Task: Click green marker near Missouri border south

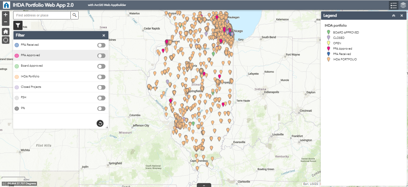Action: coord(193,123)
